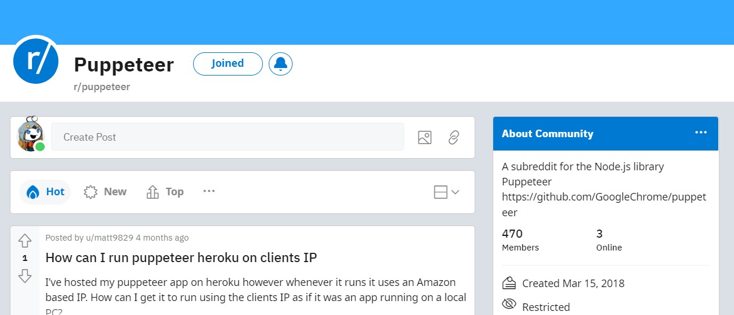Create a link post via chain icon
The height and width of the screenshot is (315, 734).
[x=454, y=137]
